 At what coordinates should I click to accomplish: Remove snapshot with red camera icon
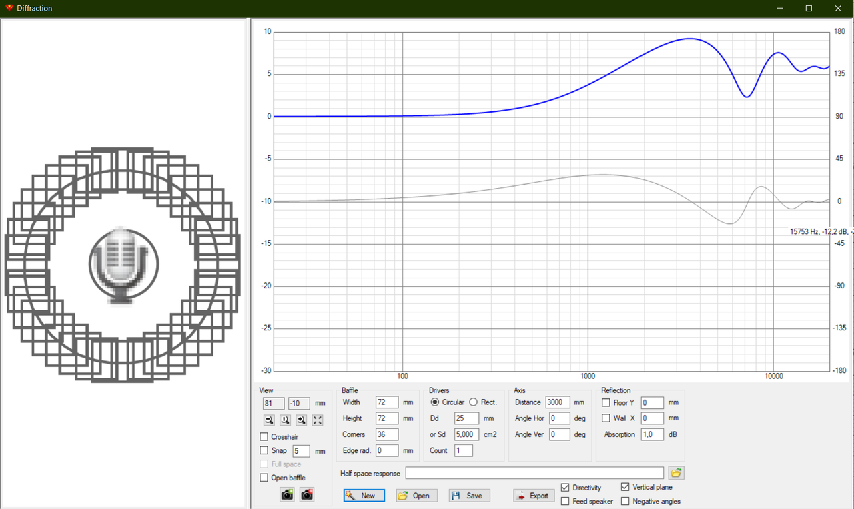click(x=307, y=494)
